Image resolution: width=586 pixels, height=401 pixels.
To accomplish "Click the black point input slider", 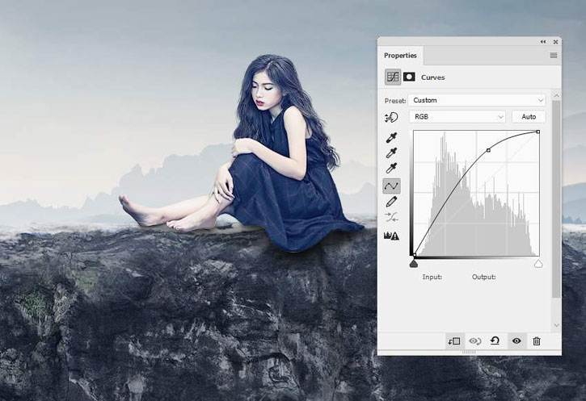I will tap(414, 263).
